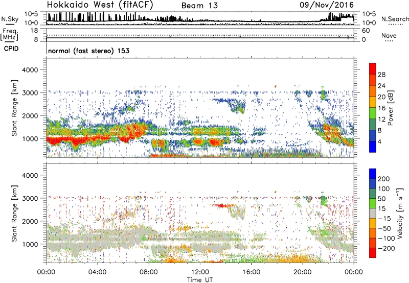Click the '16' value on Power color bar
409x283 pixels.
click(x=381, y=108)
